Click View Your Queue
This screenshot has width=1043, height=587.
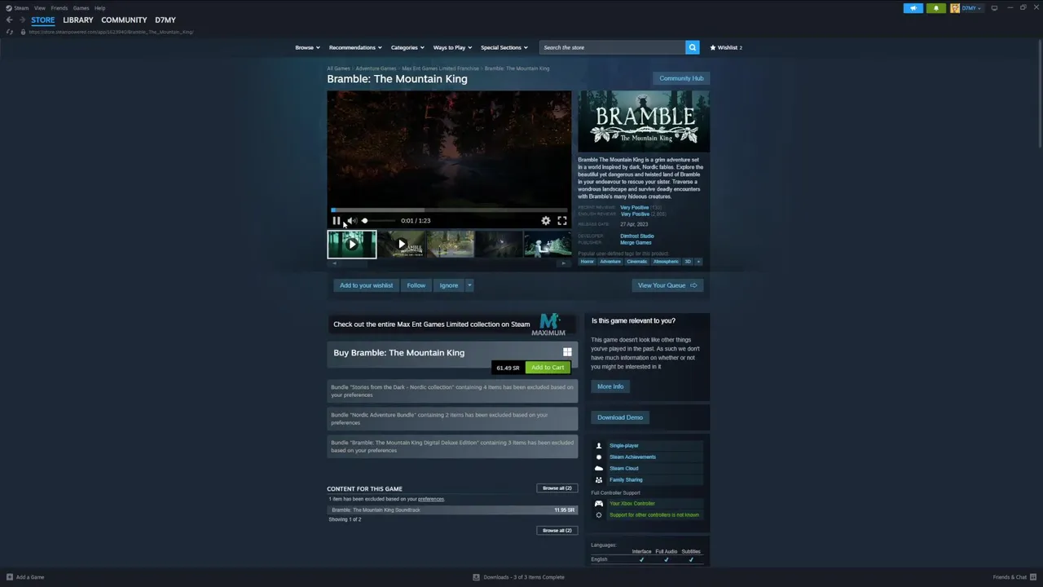pyautogui.click(x=667, y=285)
